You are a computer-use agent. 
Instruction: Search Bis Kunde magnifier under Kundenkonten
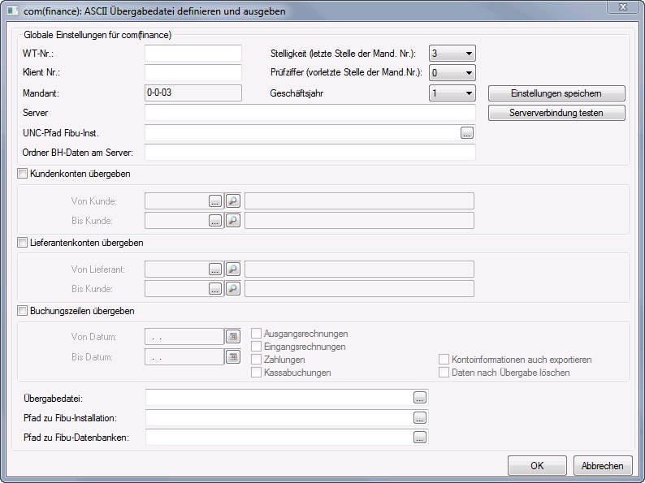(233, 221)
